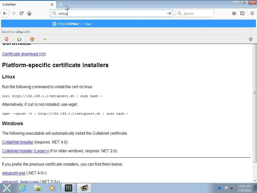Open Certificate download (crt) link

tap(24, 54)
